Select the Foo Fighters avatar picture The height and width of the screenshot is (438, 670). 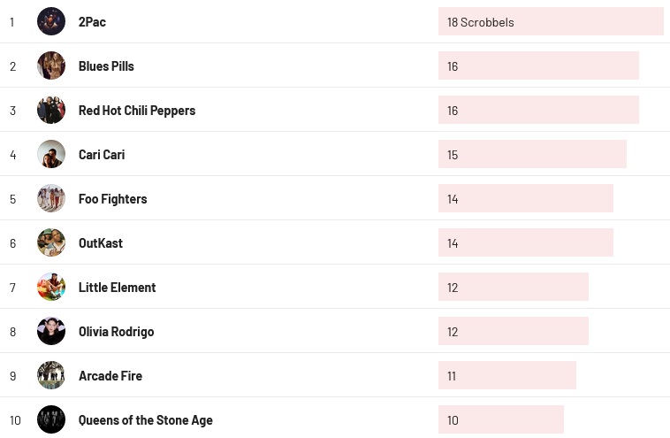point(51,198)
